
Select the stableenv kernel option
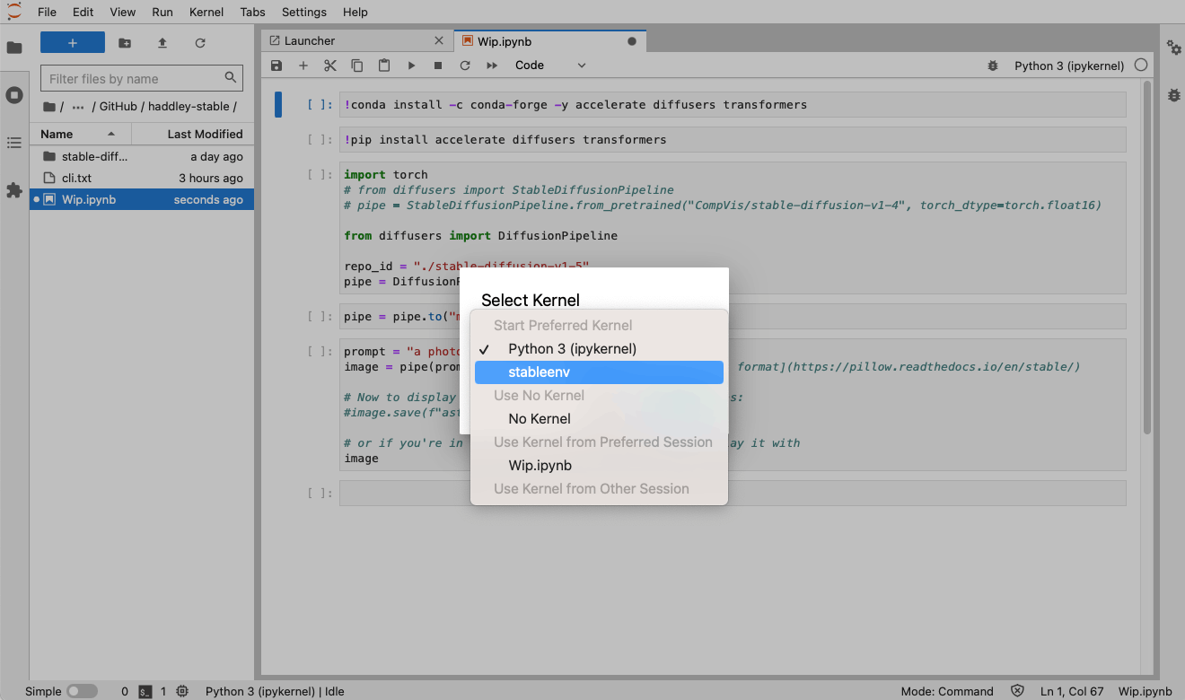point(599,372)
